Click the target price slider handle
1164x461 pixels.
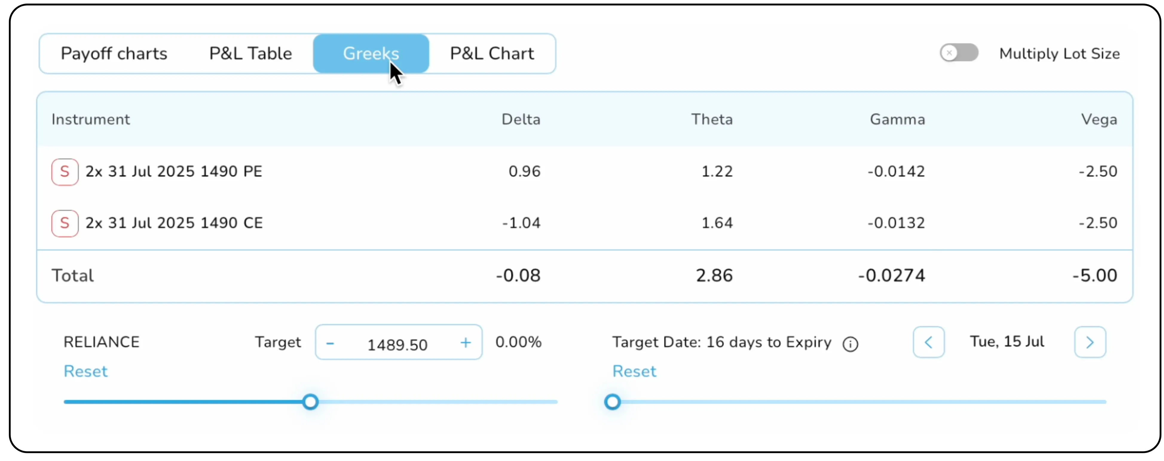coord(310,401)
